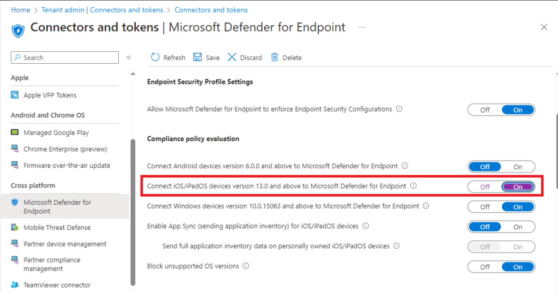Open Partner device management menu item
The image size is (558, 293).
pos(65,244)
